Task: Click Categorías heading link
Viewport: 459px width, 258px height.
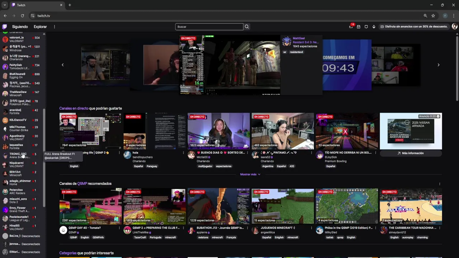Action: point(68,253)
